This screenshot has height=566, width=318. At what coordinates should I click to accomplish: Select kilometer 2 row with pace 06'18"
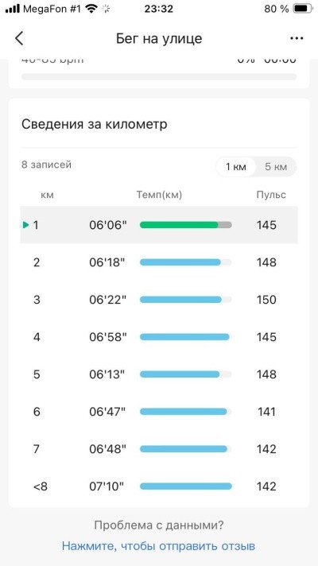159,262
